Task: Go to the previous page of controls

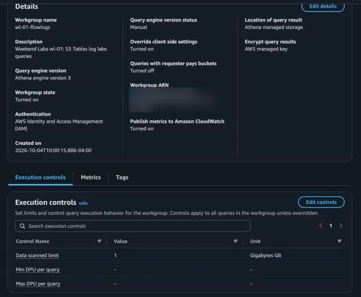Action: pos(320,226)
